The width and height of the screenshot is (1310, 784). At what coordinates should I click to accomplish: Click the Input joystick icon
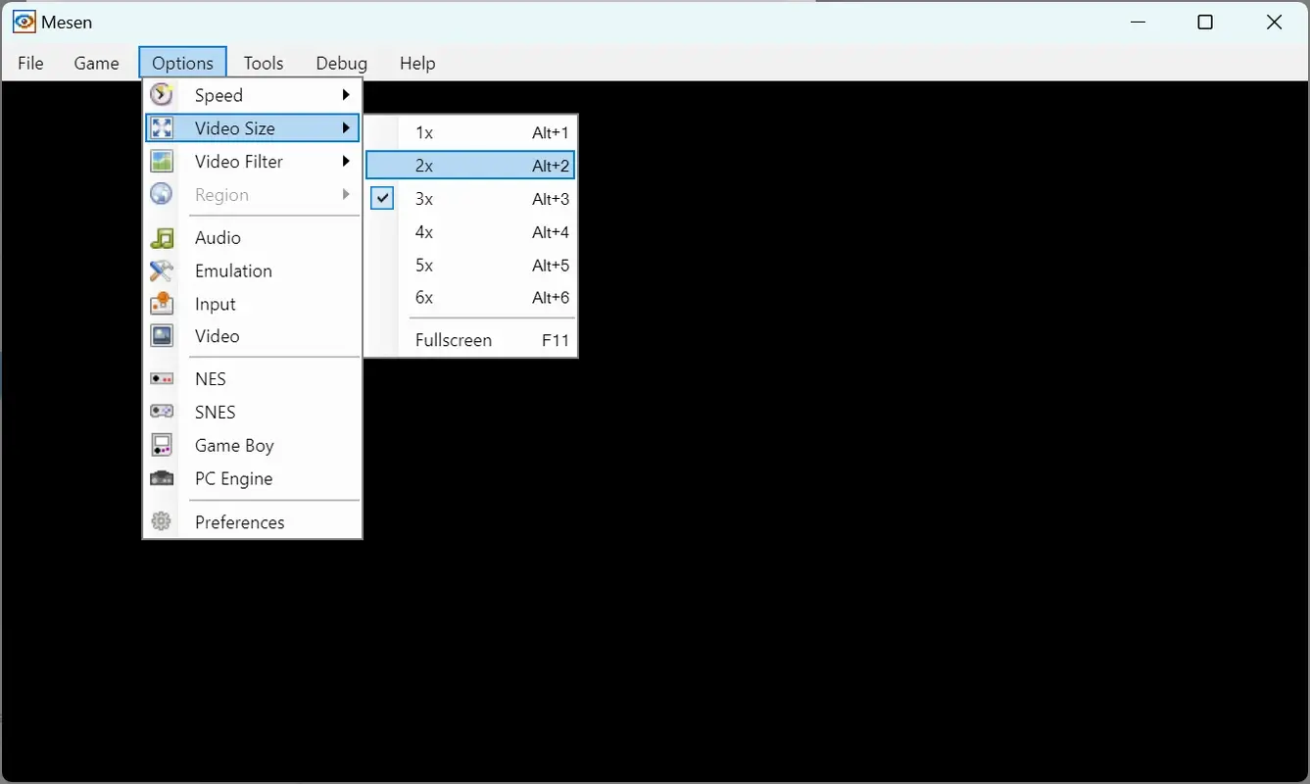(x=161, y=304)
